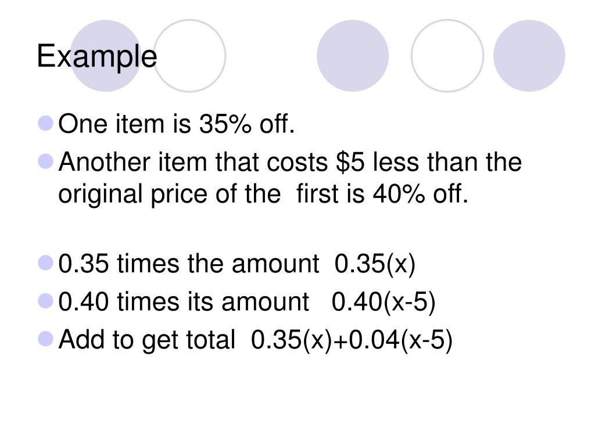
Task: Click the words "0.40 times its amount"
Action: coord(184,302)
